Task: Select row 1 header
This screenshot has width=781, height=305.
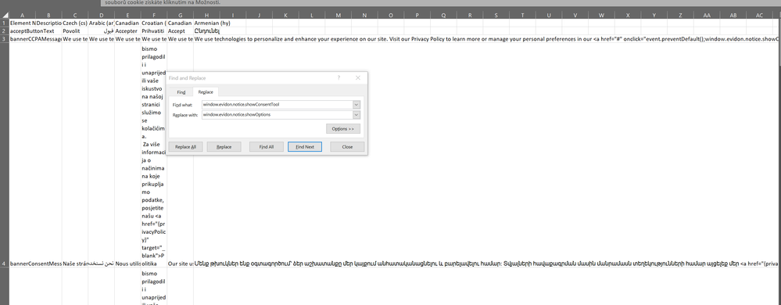Action: tap(5, 23)
